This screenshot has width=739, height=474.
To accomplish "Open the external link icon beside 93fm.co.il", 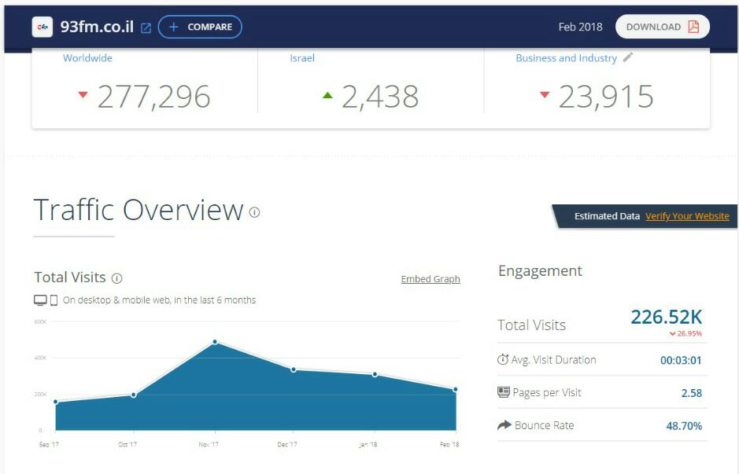I will [x=146, y=28].
